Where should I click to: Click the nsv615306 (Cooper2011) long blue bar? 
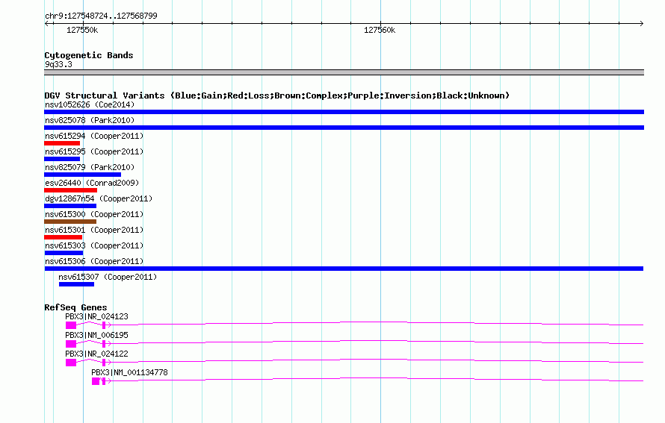pyautogui.click(x=344, y=269)
